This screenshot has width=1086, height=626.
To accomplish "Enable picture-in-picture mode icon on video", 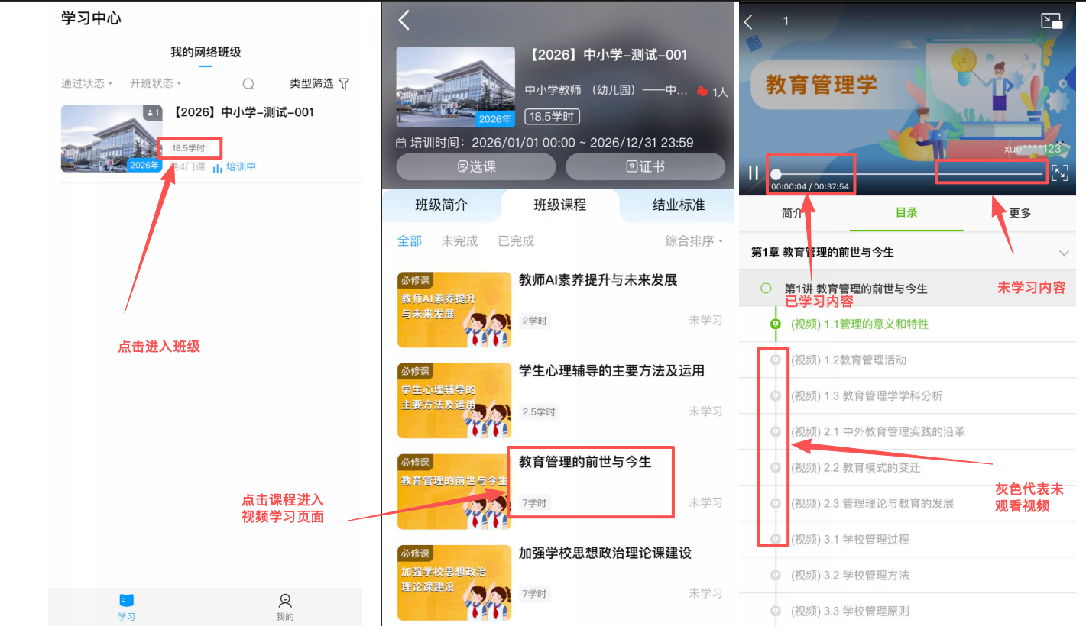I will [1052, 21].
